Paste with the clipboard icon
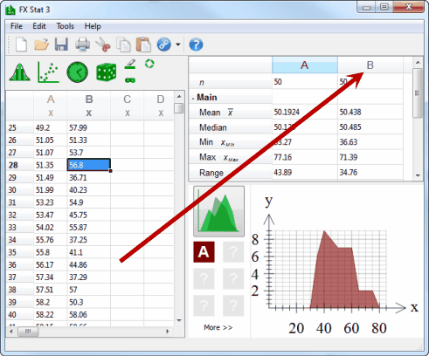The image size is (429, 356). click(x=143, y=44)
